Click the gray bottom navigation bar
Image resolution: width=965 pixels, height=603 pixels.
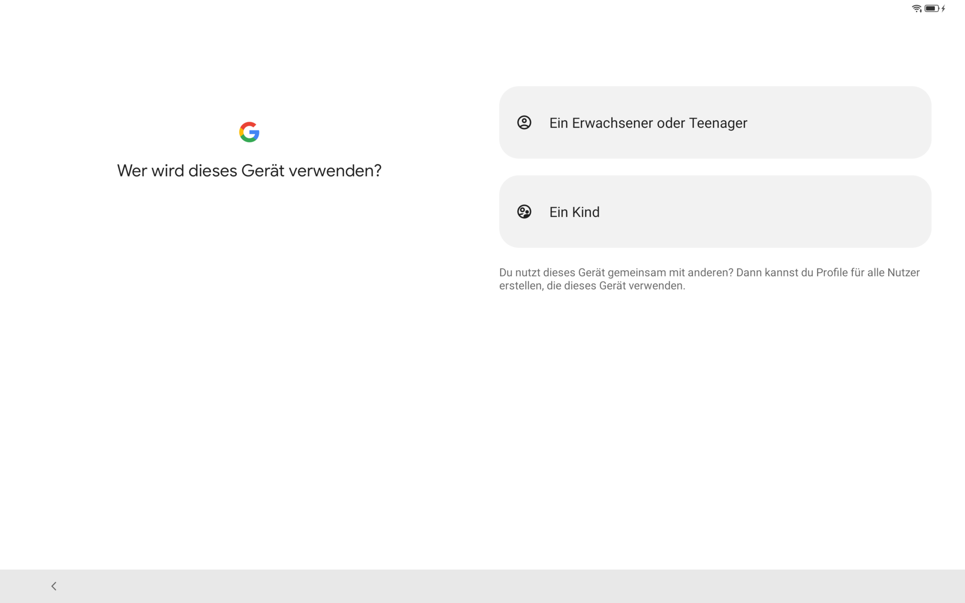tap(482, 586)
